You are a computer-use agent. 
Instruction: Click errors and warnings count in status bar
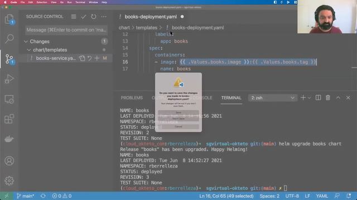point(61,196)
